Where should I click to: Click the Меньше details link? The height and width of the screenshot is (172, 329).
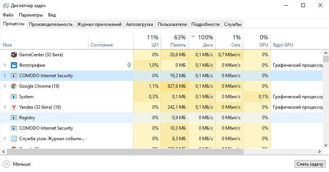pyautogui.click(x=21, y=164)
